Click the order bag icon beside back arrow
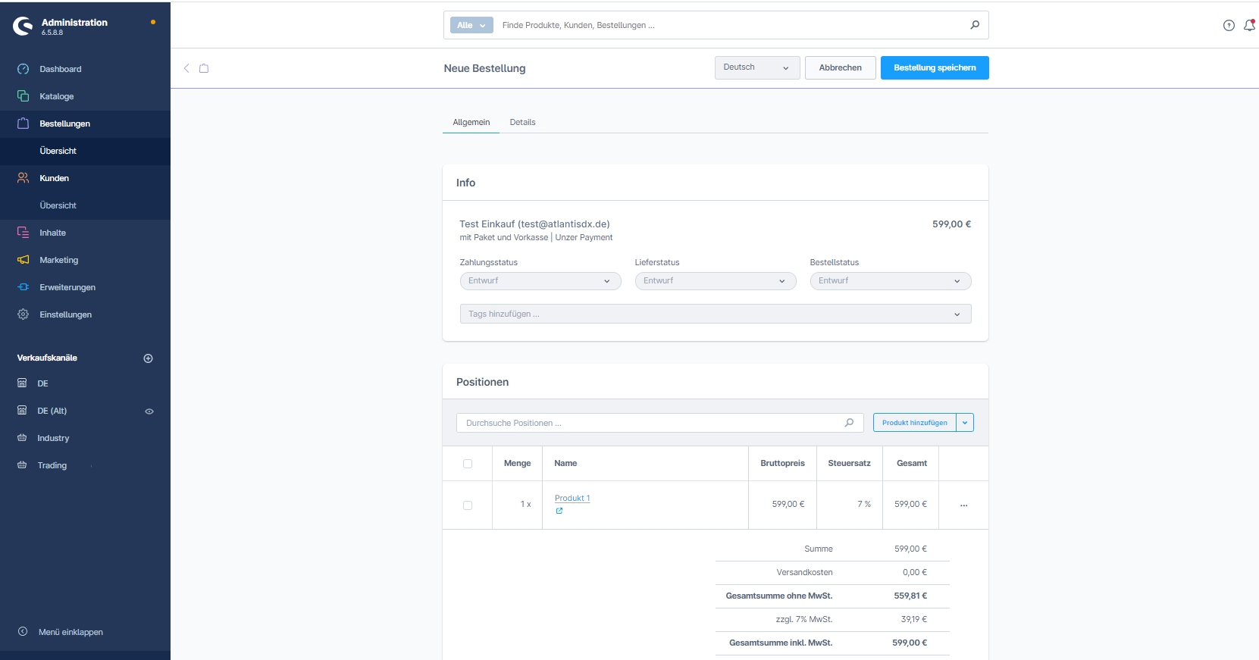This screenshot has height=660, width=1259. point(204,68)
